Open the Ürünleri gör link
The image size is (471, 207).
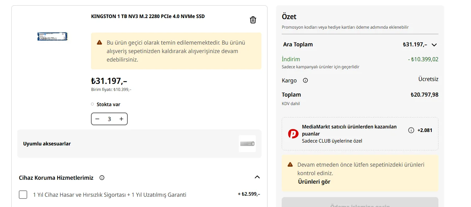tap(314, 182)
